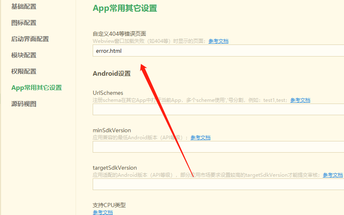344x215 pixels.
Task: Open 参考文档 link in UrlSchemes description
Action: (300, 100)
